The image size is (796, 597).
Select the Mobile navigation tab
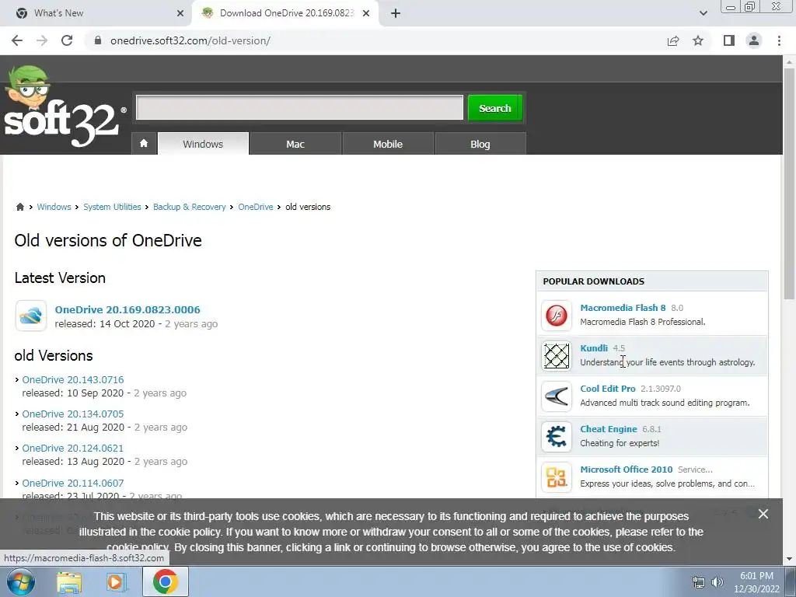pyautogui.click(x=388, y=144)
